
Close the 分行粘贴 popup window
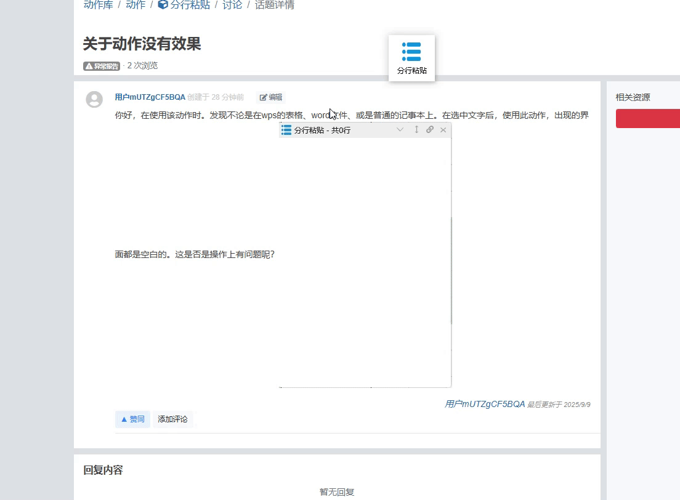443,130
